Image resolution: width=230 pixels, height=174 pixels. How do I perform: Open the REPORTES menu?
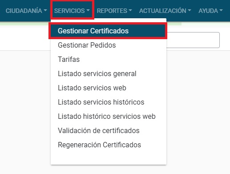[x=114, y=11]
